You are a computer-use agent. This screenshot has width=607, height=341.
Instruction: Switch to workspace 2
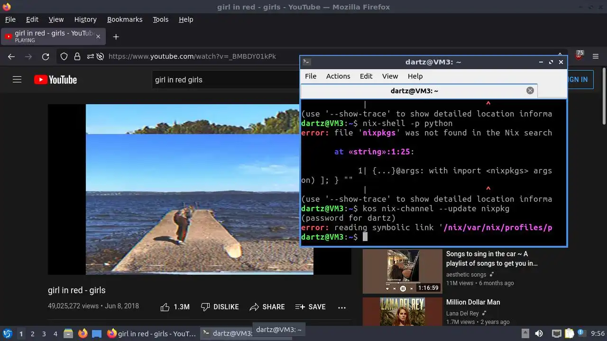(x=32, y=334)
